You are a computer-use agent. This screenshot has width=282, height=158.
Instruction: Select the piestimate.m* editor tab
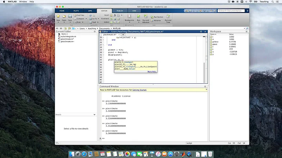tap(110, 35)
